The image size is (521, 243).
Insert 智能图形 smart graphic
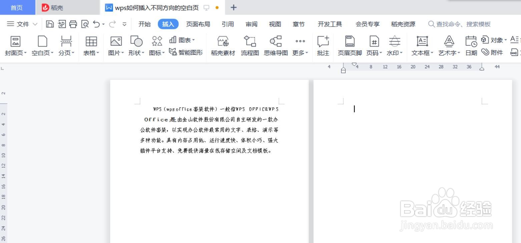tap(186, 52)
